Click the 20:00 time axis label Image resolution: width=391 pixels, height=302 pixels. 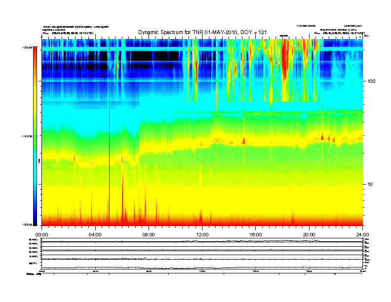[309, 234]
